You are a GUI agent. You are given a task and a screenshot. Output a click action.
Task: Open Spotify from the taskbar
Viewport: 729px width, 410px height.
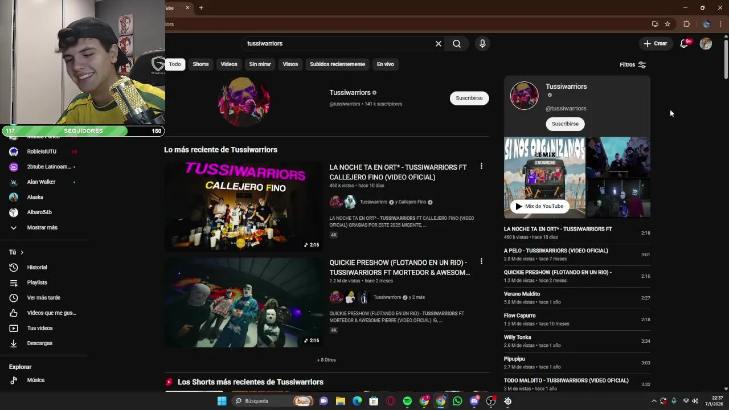407,401
